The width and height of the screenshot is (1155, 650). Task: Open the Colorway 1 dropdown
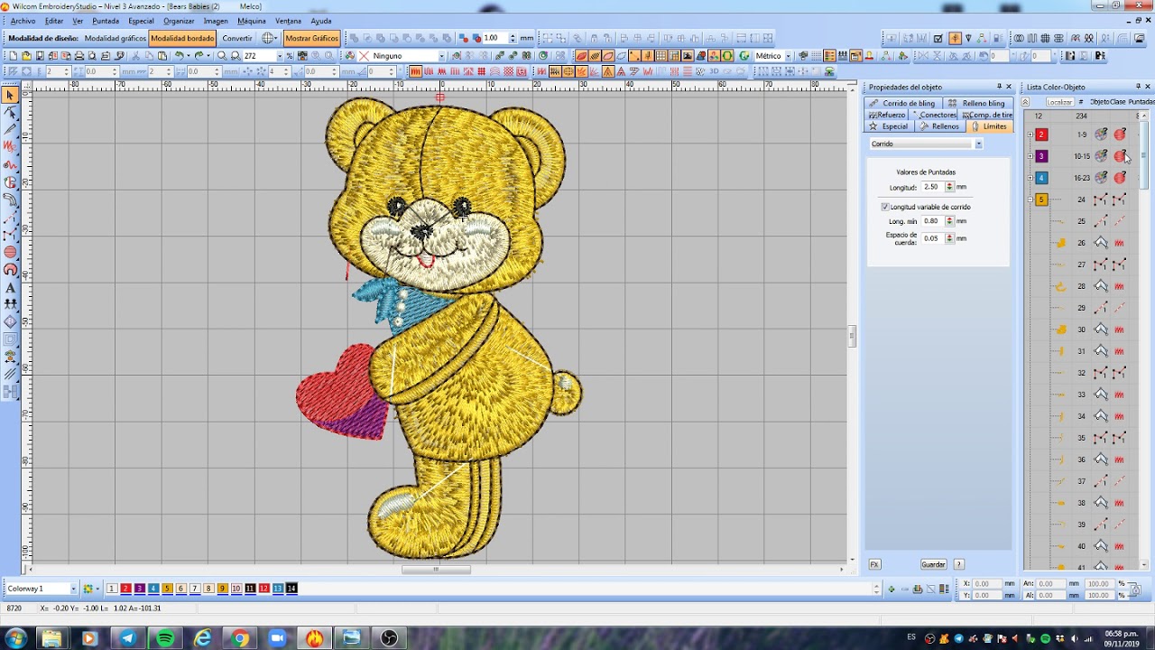73,589
